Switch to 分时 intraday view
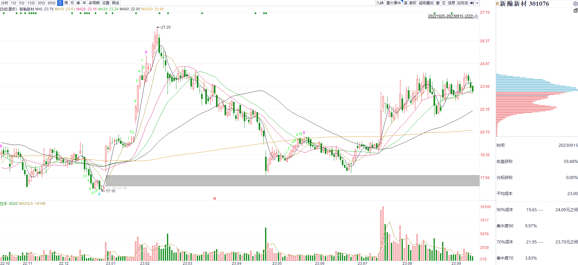 (x=5, y=3)
